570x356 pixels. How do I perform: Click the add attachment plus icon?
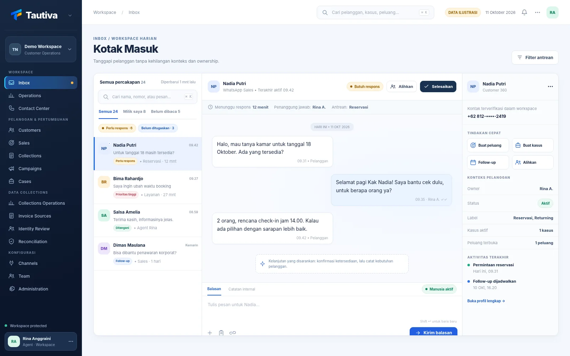pos(210,333)
